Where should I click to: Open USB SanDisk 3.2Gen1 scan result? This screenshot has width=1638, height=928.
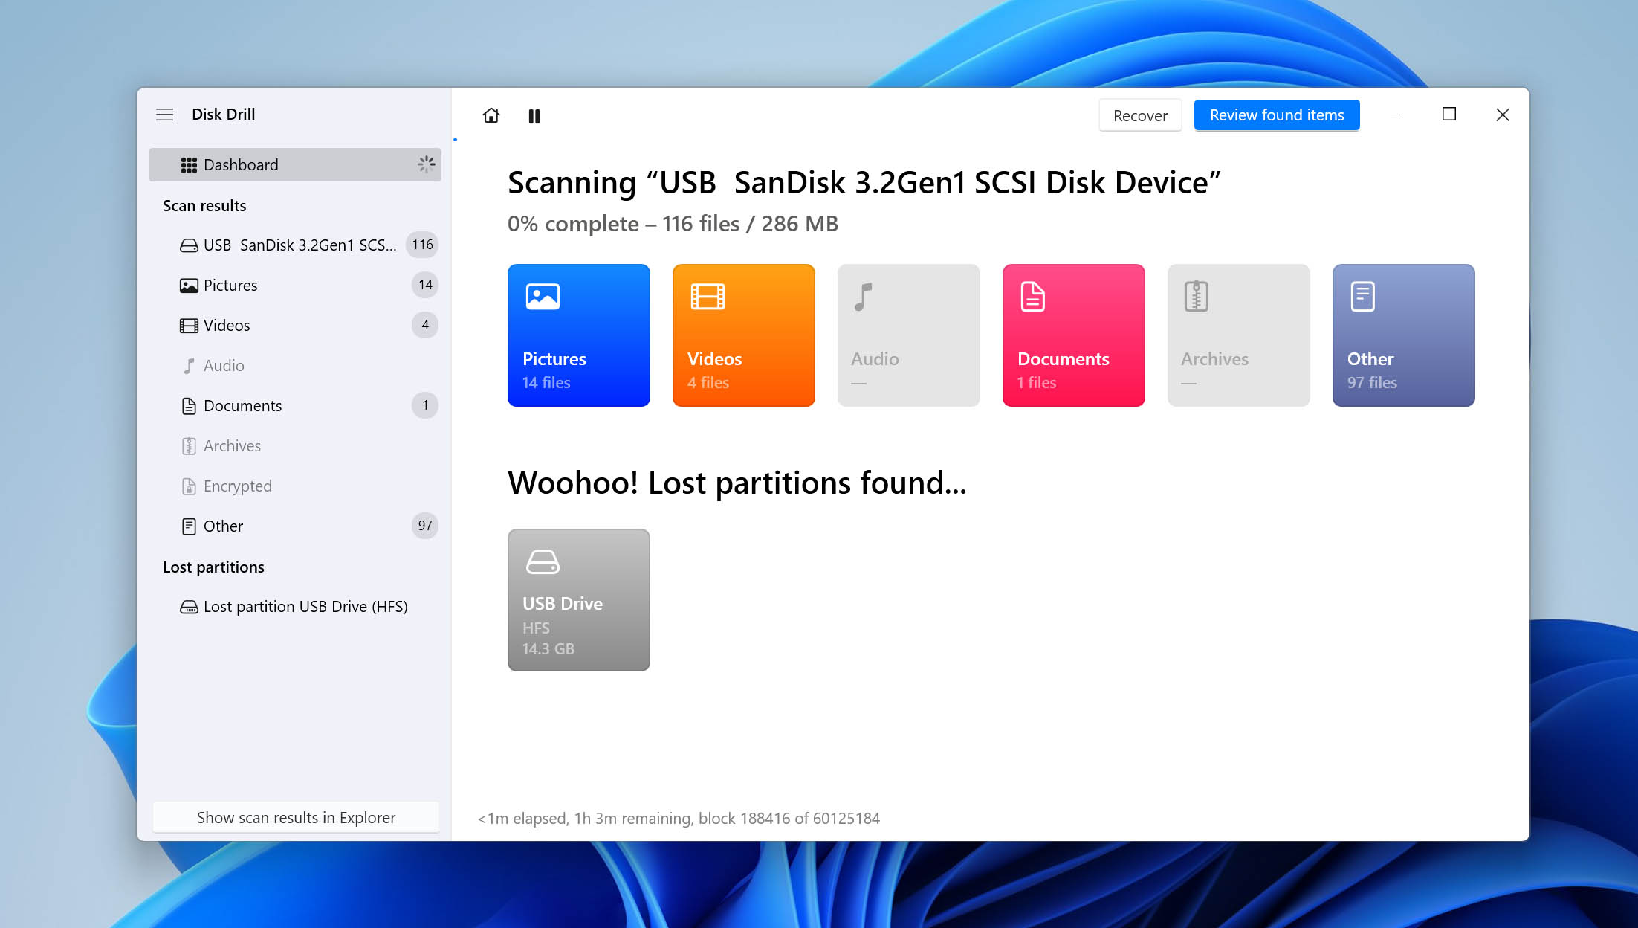295,245
